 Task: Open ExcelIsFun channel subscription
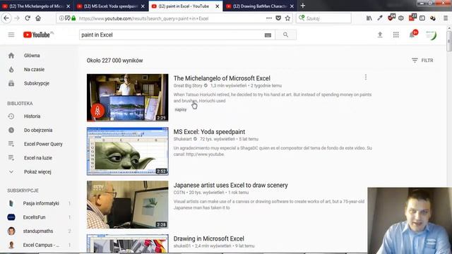click(34, 217)
